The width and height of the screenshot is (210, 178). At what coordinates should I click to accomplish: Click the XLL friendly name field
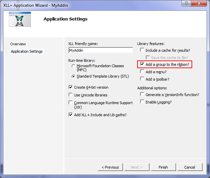101,50
